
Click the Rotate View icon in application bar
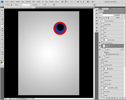[x=83, y=2]
